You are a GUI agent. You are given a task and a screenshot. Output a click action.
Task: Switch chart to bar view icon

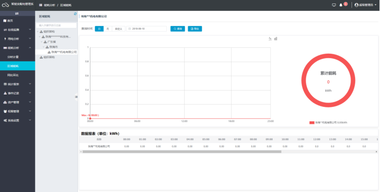(276, 39)
